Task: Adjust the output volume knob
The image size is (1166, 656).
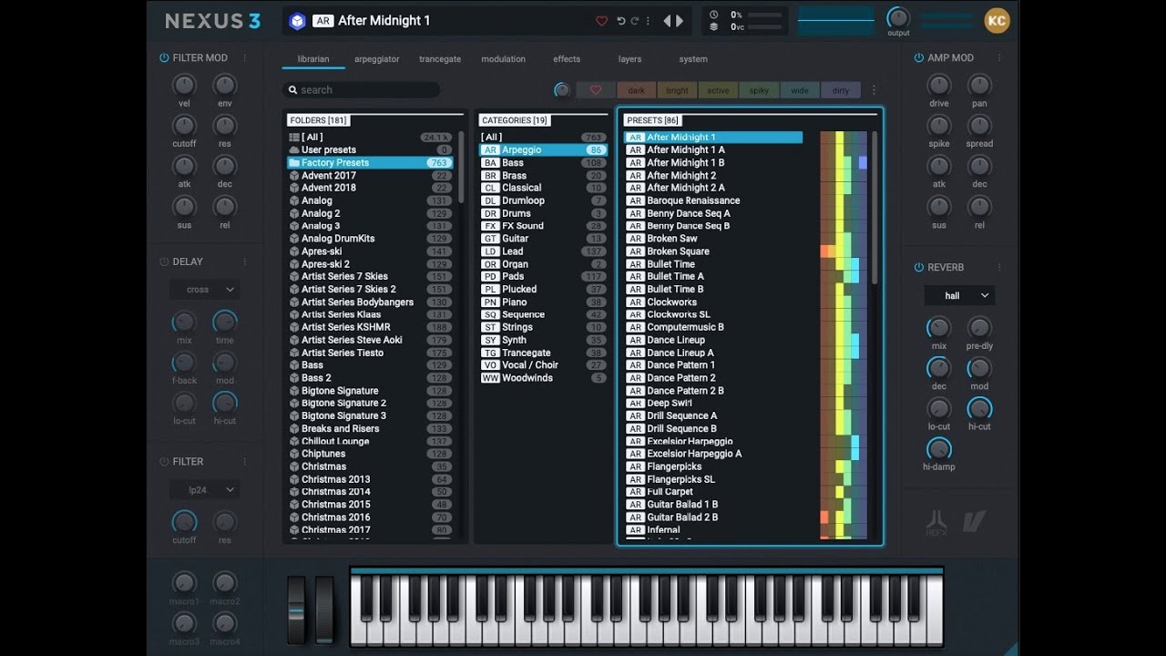Action: (898, 17)
